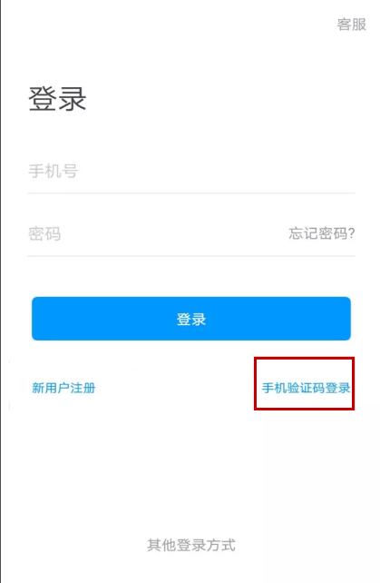Register a new user account
Screen dimensions: 380x583
coord(63,388)
